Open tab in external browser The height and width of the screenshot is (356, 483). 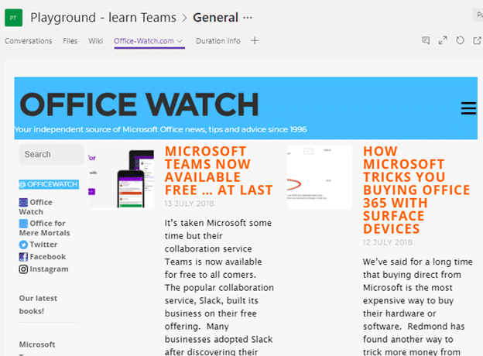476,41
